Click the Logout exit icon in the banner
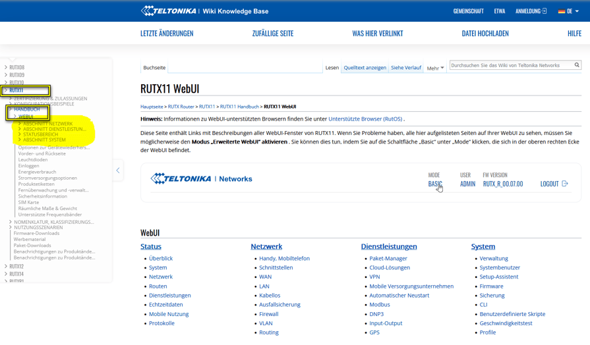The image size is (590, 345). [565, 184]
